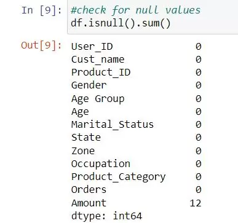This screenshot has height=223, width=238.
Task: Click the In [9] cell prompt
Action: point(41,10)
